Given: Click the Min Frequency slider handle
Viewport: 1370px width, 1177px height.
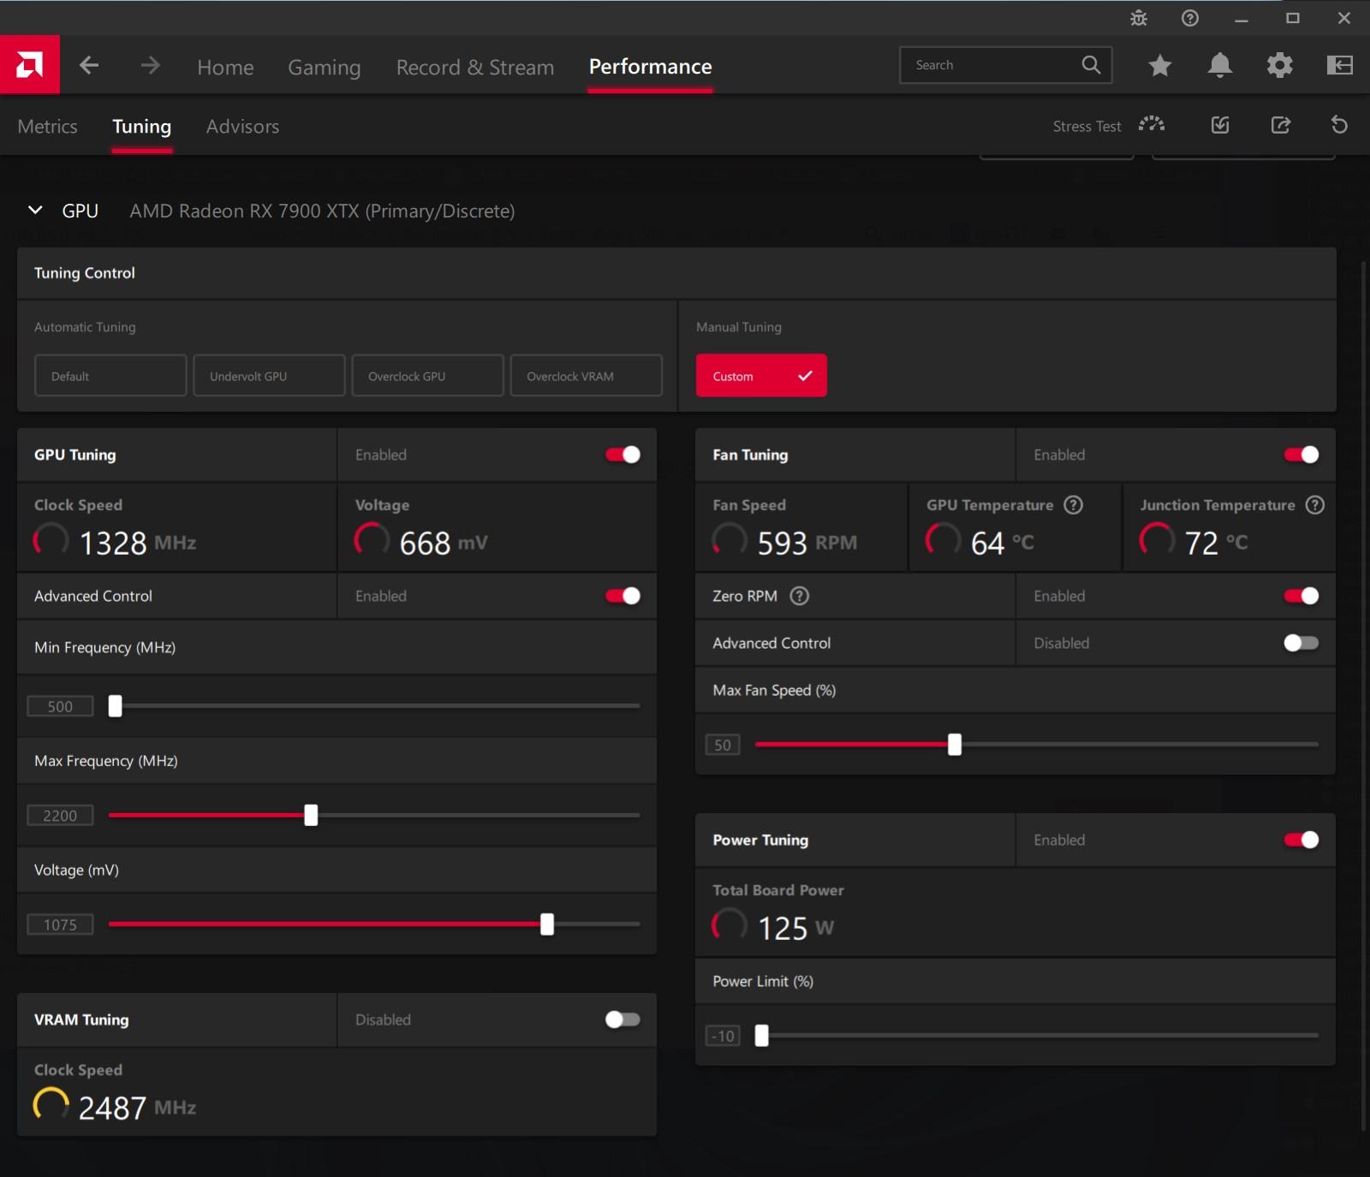Looking at the screenshot, I should pos(115,706).
